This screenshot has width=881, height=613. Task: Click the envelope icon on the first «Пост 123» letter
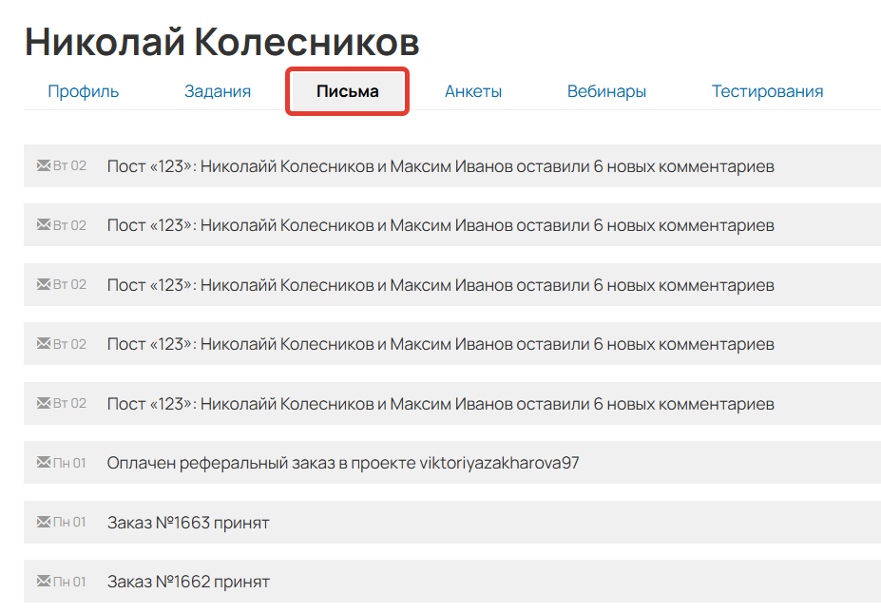44,165
